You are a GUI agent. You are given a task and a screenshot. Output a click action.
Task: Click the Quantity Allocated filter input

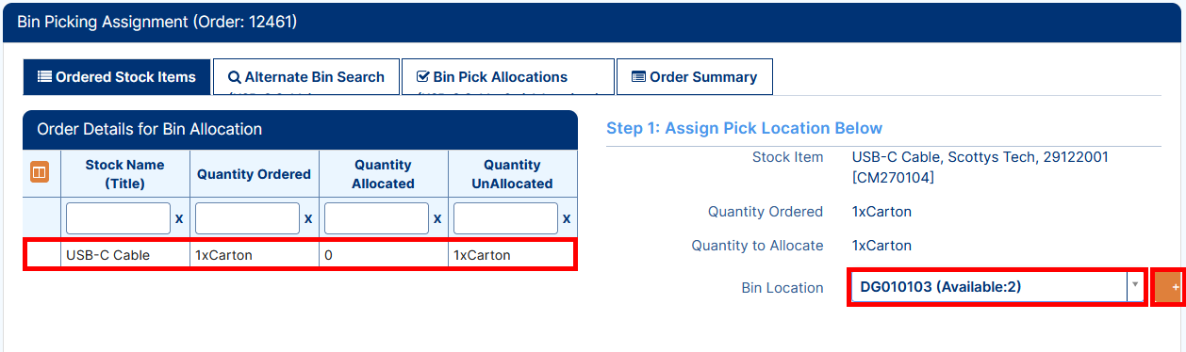coord(376,218)
